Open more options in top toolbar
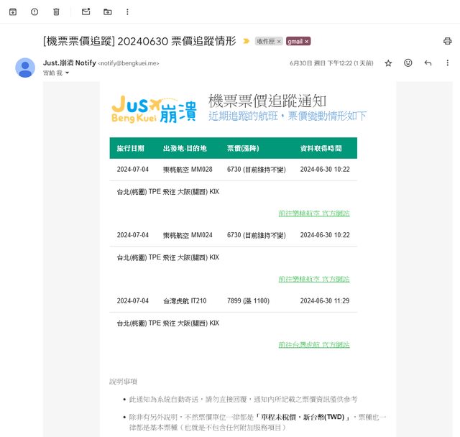 pyautogui.click(x=128, y=12)
